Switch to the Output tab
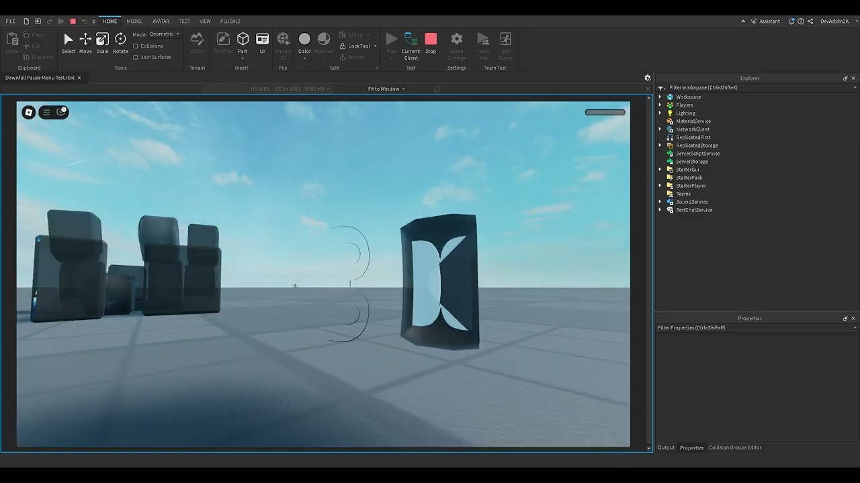 [x=666, y=447]
